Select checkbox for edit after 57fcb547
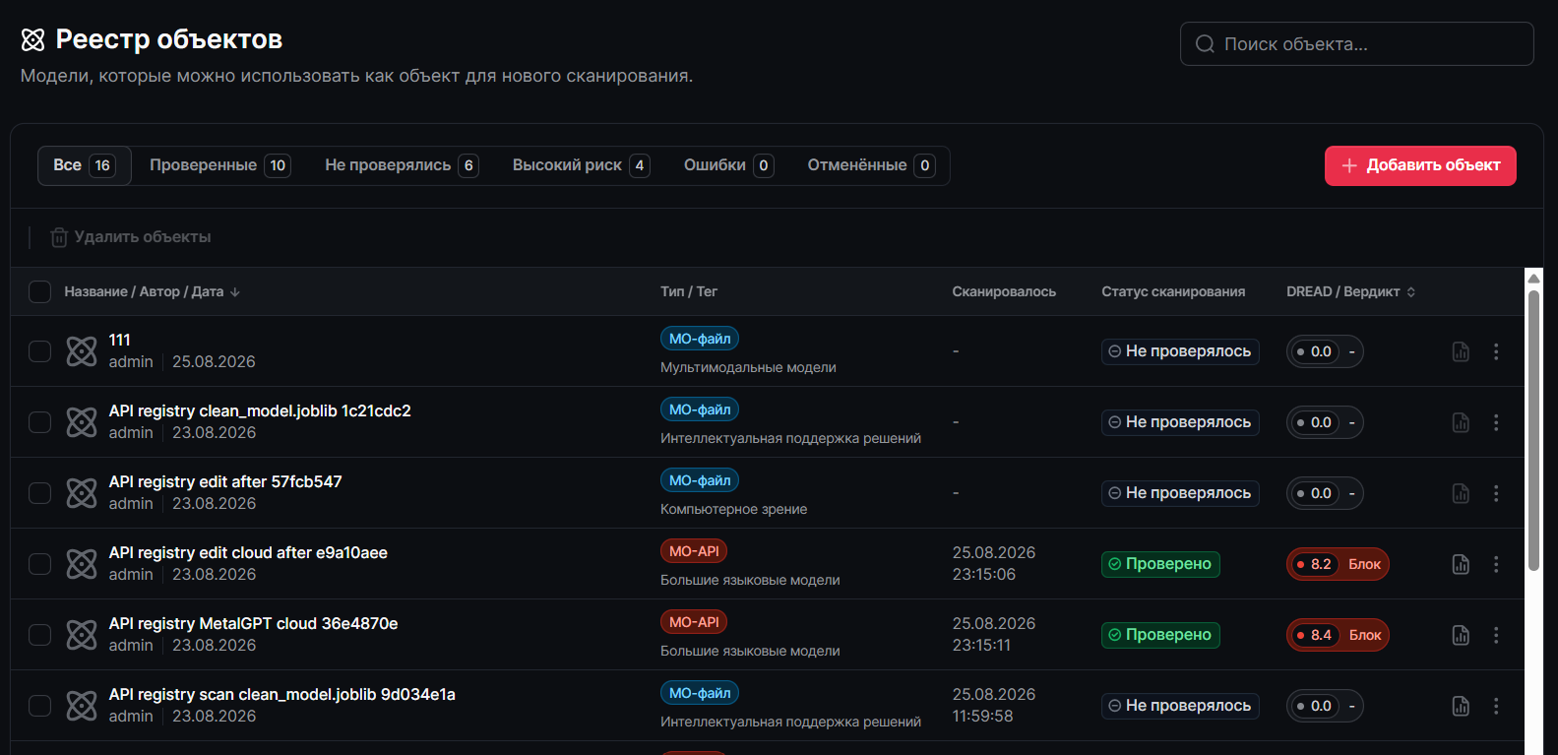This screenshot has height=755, width=1558. click(39, 493)
